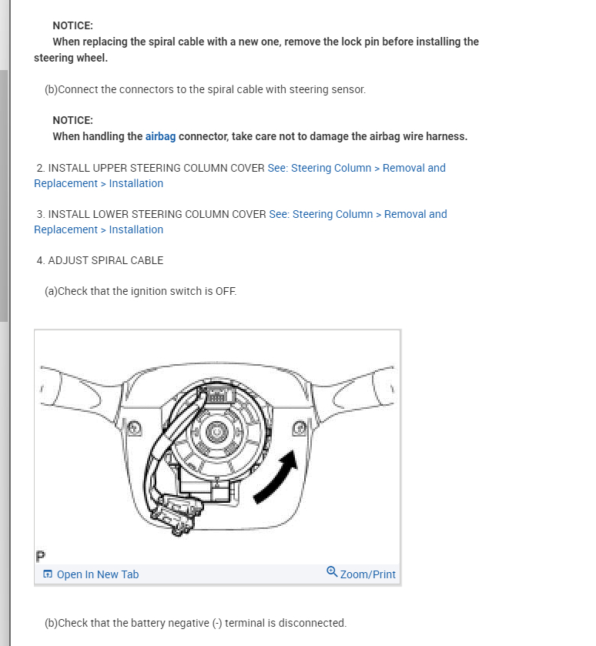The image size is (596, 646).
Task: Click 'Replacement > Installation' beneath step 3
Action: click(99, 229)
